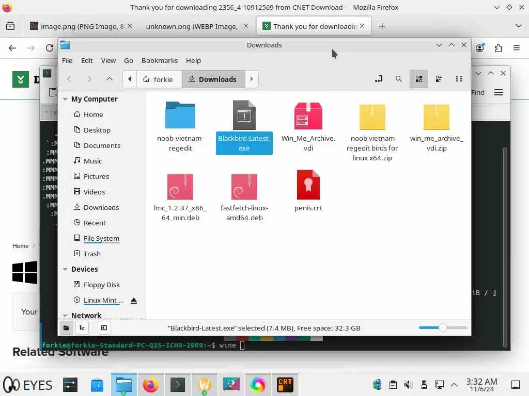Switch to icon view
The image size is (529, 396).
418,79
